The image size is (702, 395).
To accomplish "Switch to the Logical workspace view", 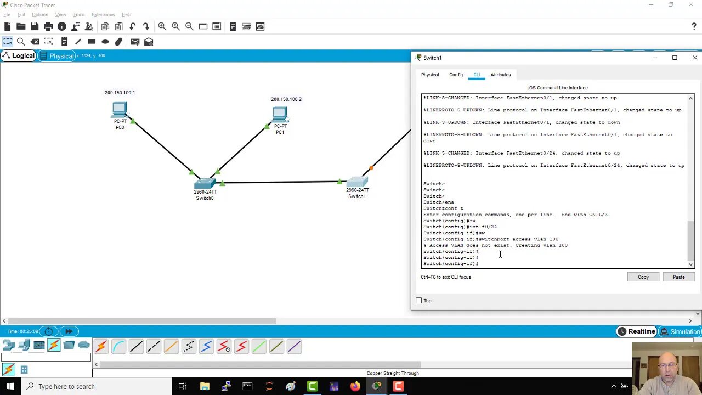I will point(19,55).
